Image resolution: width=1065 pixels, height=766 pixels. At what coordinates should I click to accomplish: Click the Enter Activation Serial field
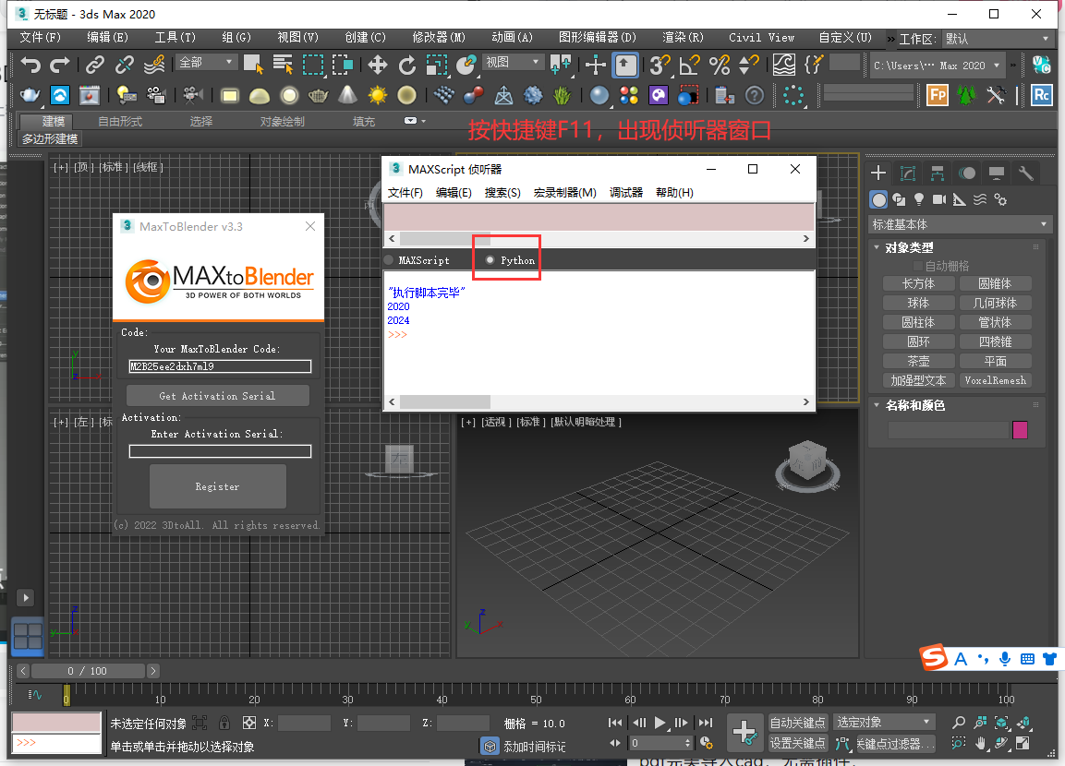tap(220, 451)
